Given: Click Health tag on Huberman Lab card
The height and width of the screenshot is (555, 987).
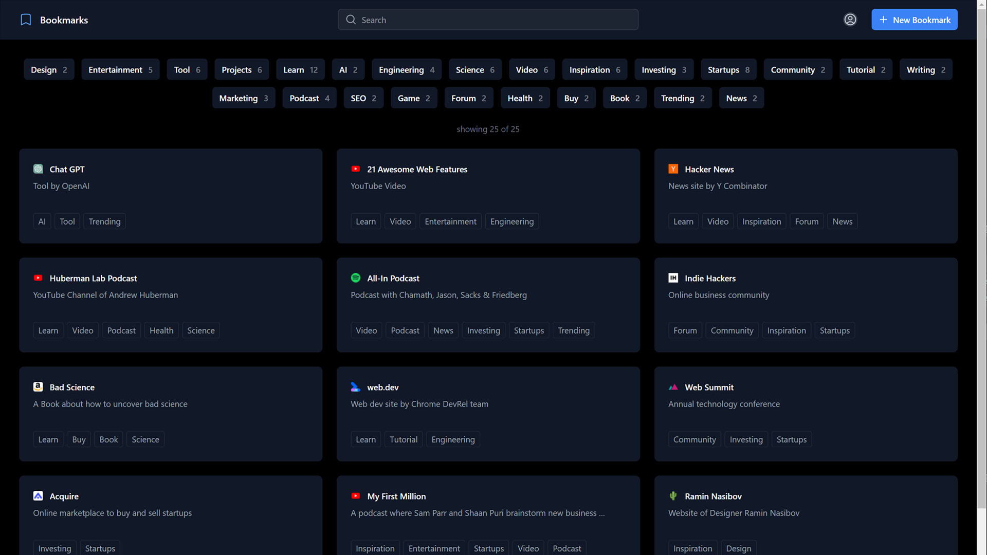Looking at the screenshot, I should tap(161, 330).
